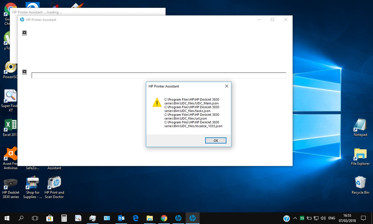Open the ENG language selector
The height and width of the screenshot is (224, 373).
point(332,218)
